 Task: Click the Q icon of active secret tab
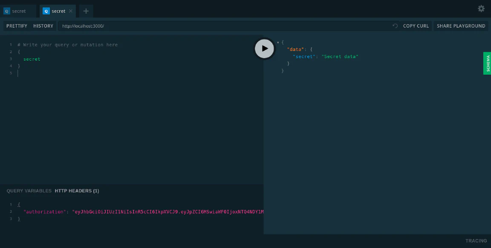(46, 11)
